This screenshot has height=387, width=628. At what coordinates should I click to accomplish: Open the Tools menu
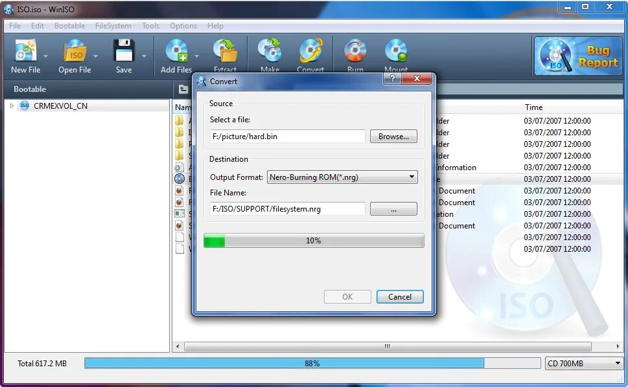click(x=150, y=26)
